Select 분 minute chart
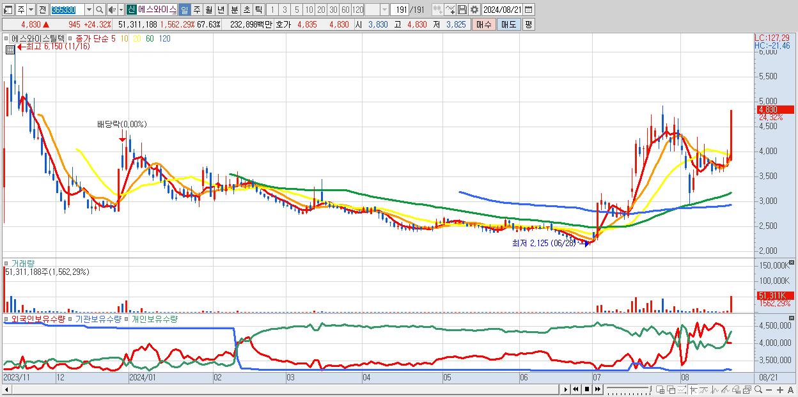The width and height of the screenshot is (798, 397). point(234,10)
